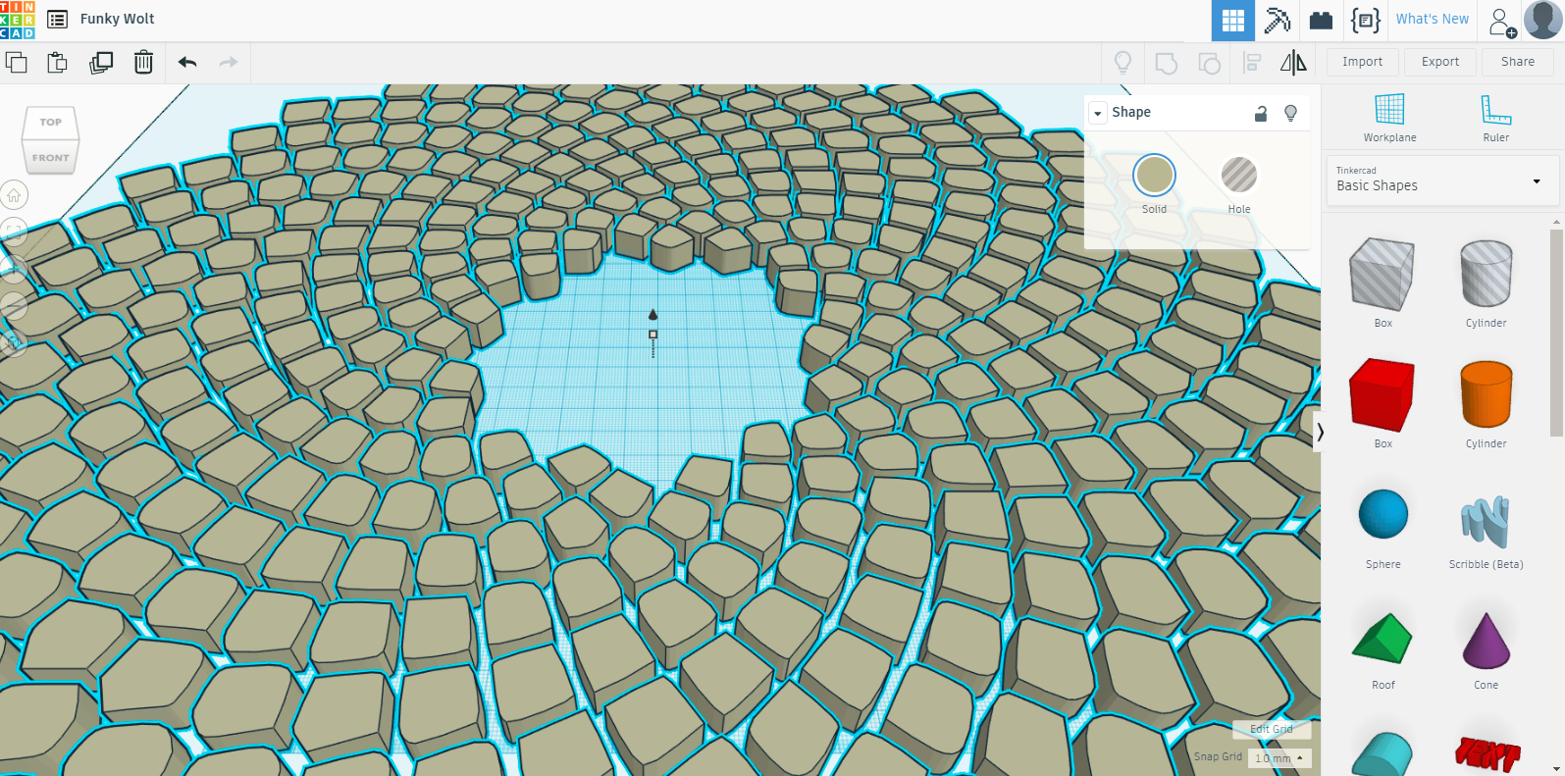Image resolution: width=1565 pixels, height=776 pixels.
Task: Pick the Scribble (Beta) shape
Action: (x=1486, y=521)
